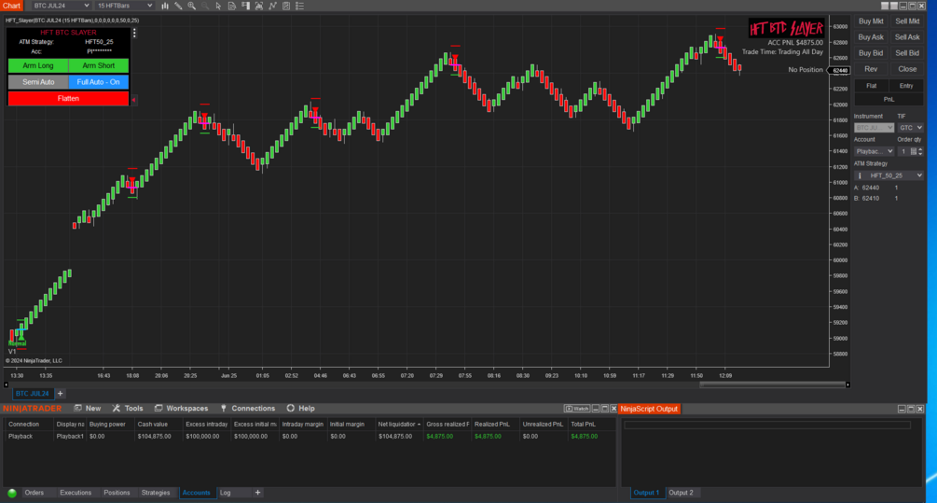Click the Chart Trader Close position button
Screen dimensions: 937x503
tap(907, 69)
